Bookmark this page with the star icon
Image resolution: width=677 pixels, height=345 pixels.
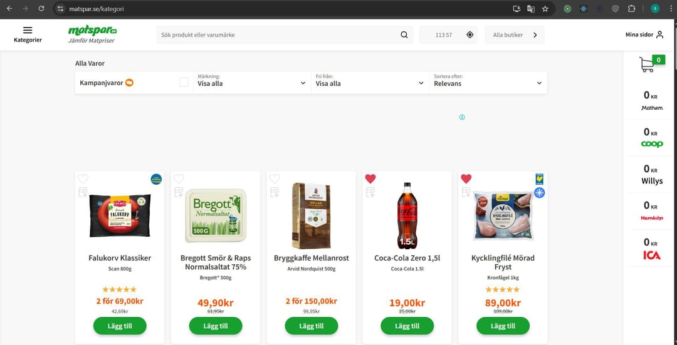click(x=545, y=8)
